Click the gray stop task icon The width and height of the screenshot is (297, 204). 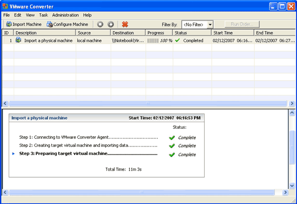100,24
